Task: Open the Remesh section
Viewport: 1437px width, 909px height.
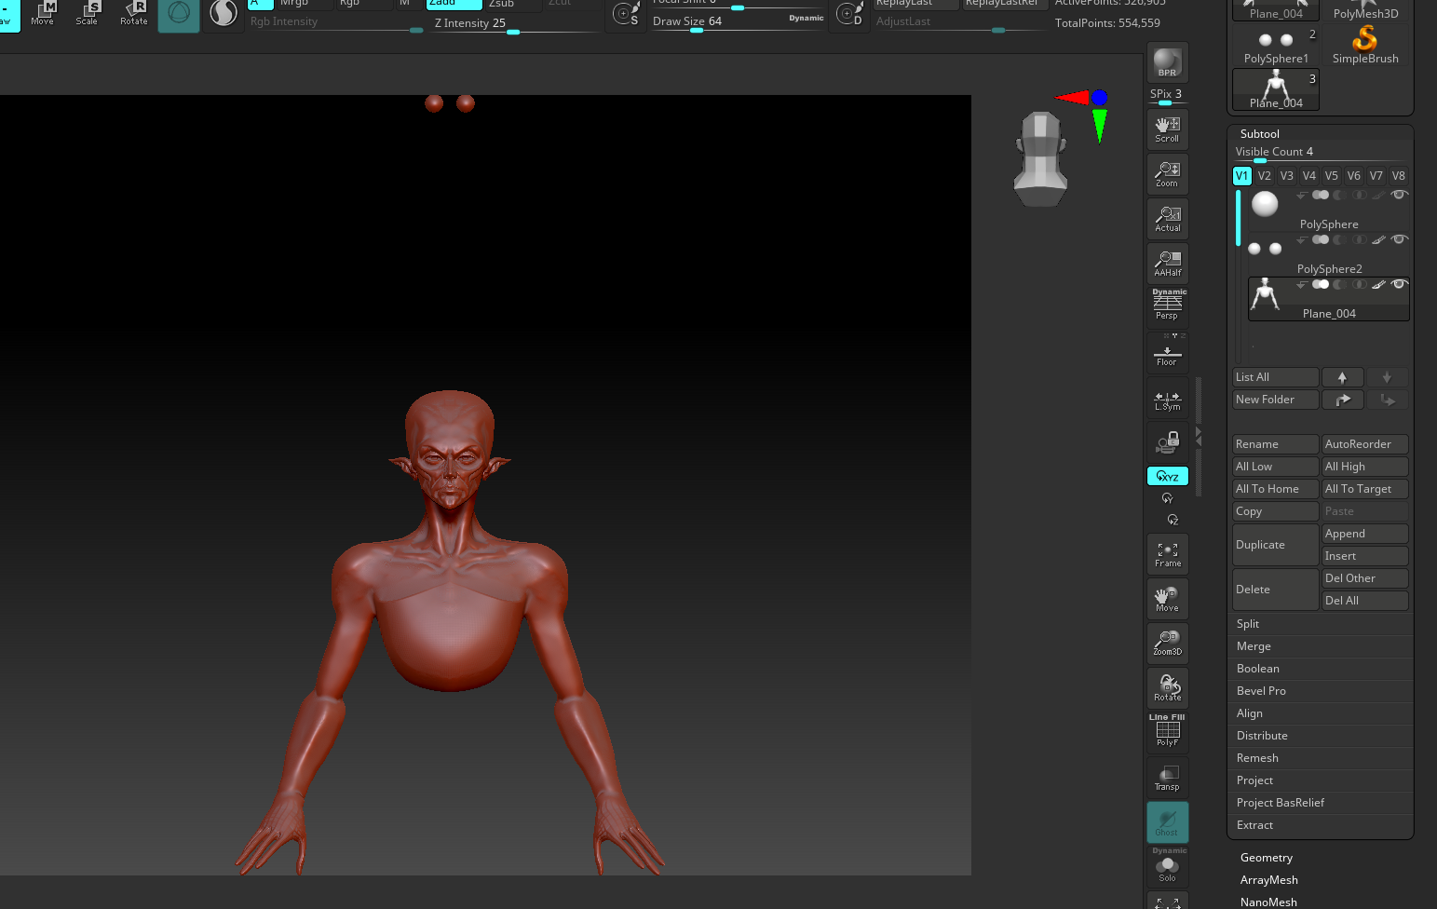Action: 1257,758
